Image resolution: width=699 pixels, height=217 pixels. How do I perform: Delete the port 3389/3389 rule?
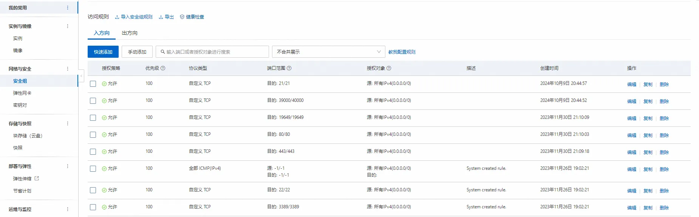tap(664, 208)
